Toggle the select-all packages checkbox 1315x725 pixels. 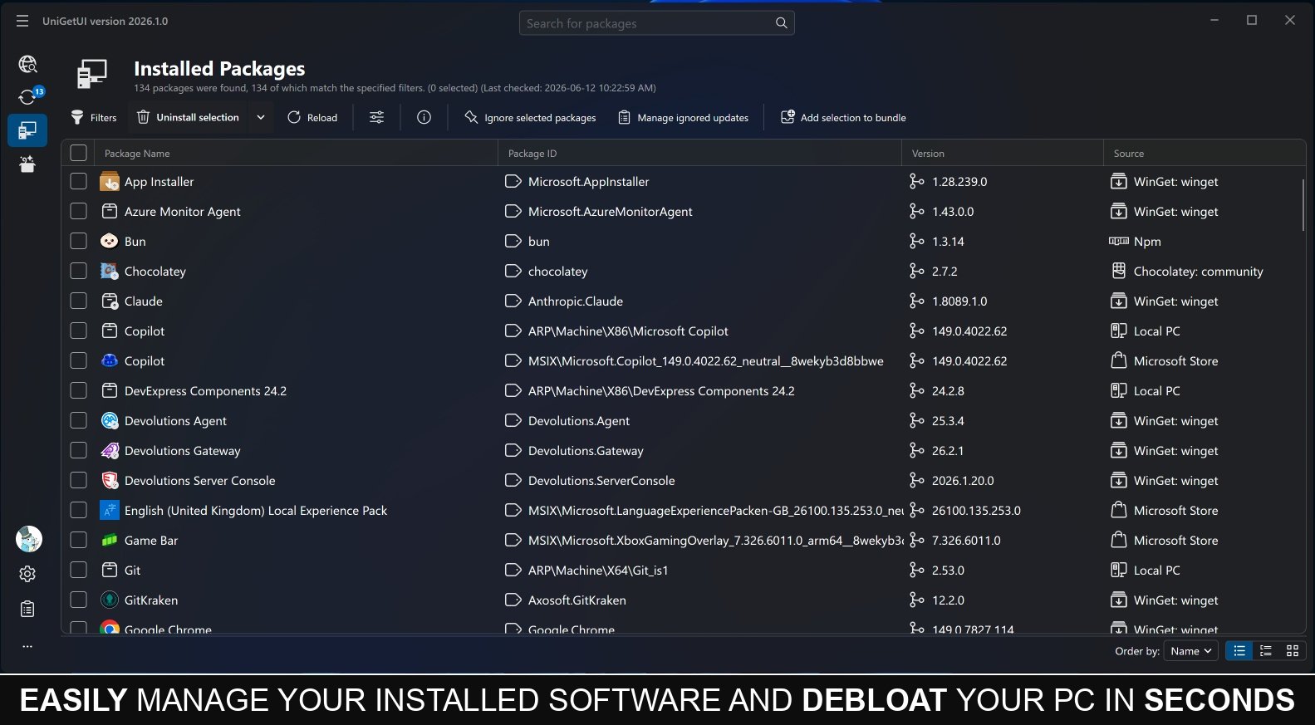(x=79, y=153)
